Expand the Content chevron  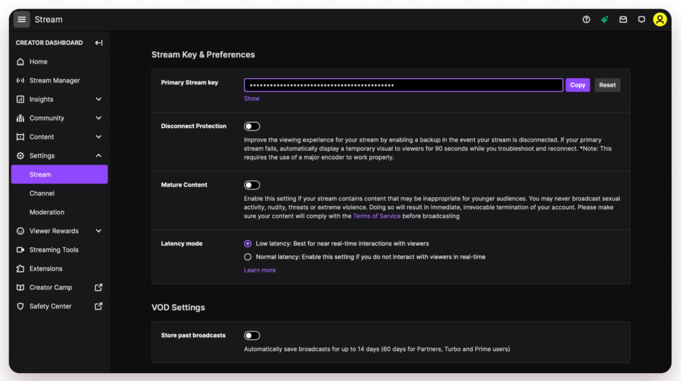99,137
